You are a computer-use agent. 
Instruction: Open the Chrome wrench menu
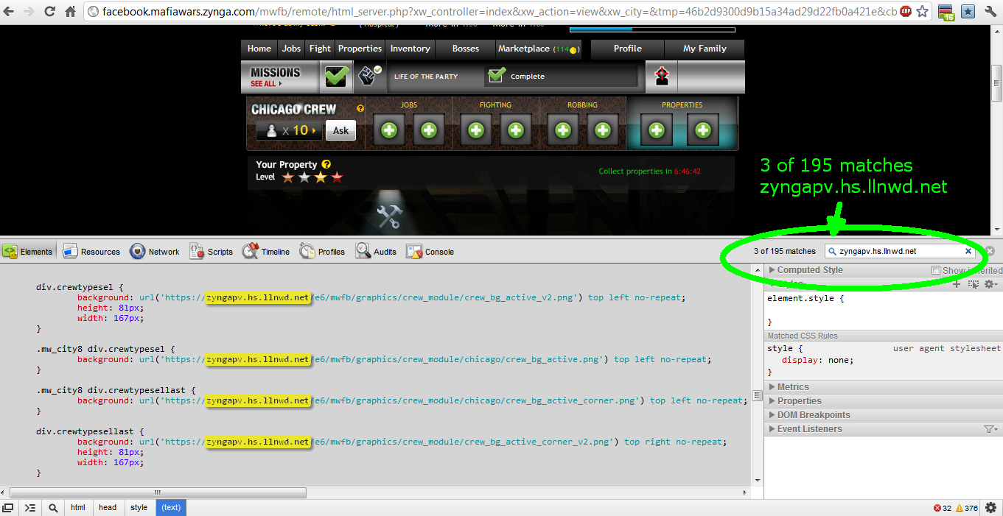tap(991, 12)
